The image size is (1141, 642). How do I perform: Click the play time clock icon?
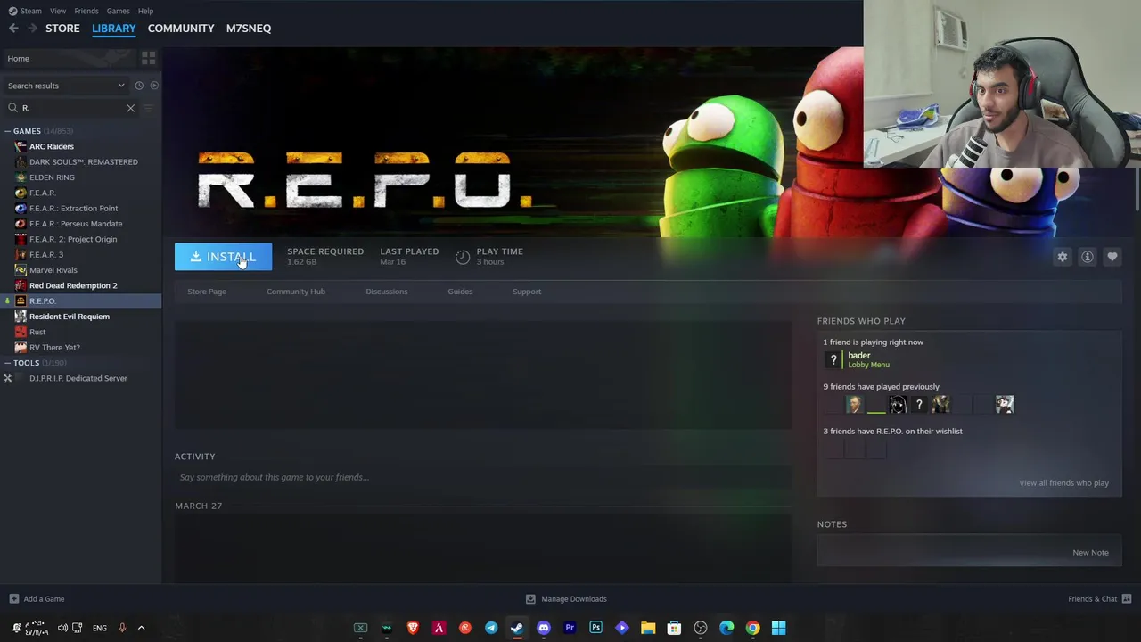463,257
